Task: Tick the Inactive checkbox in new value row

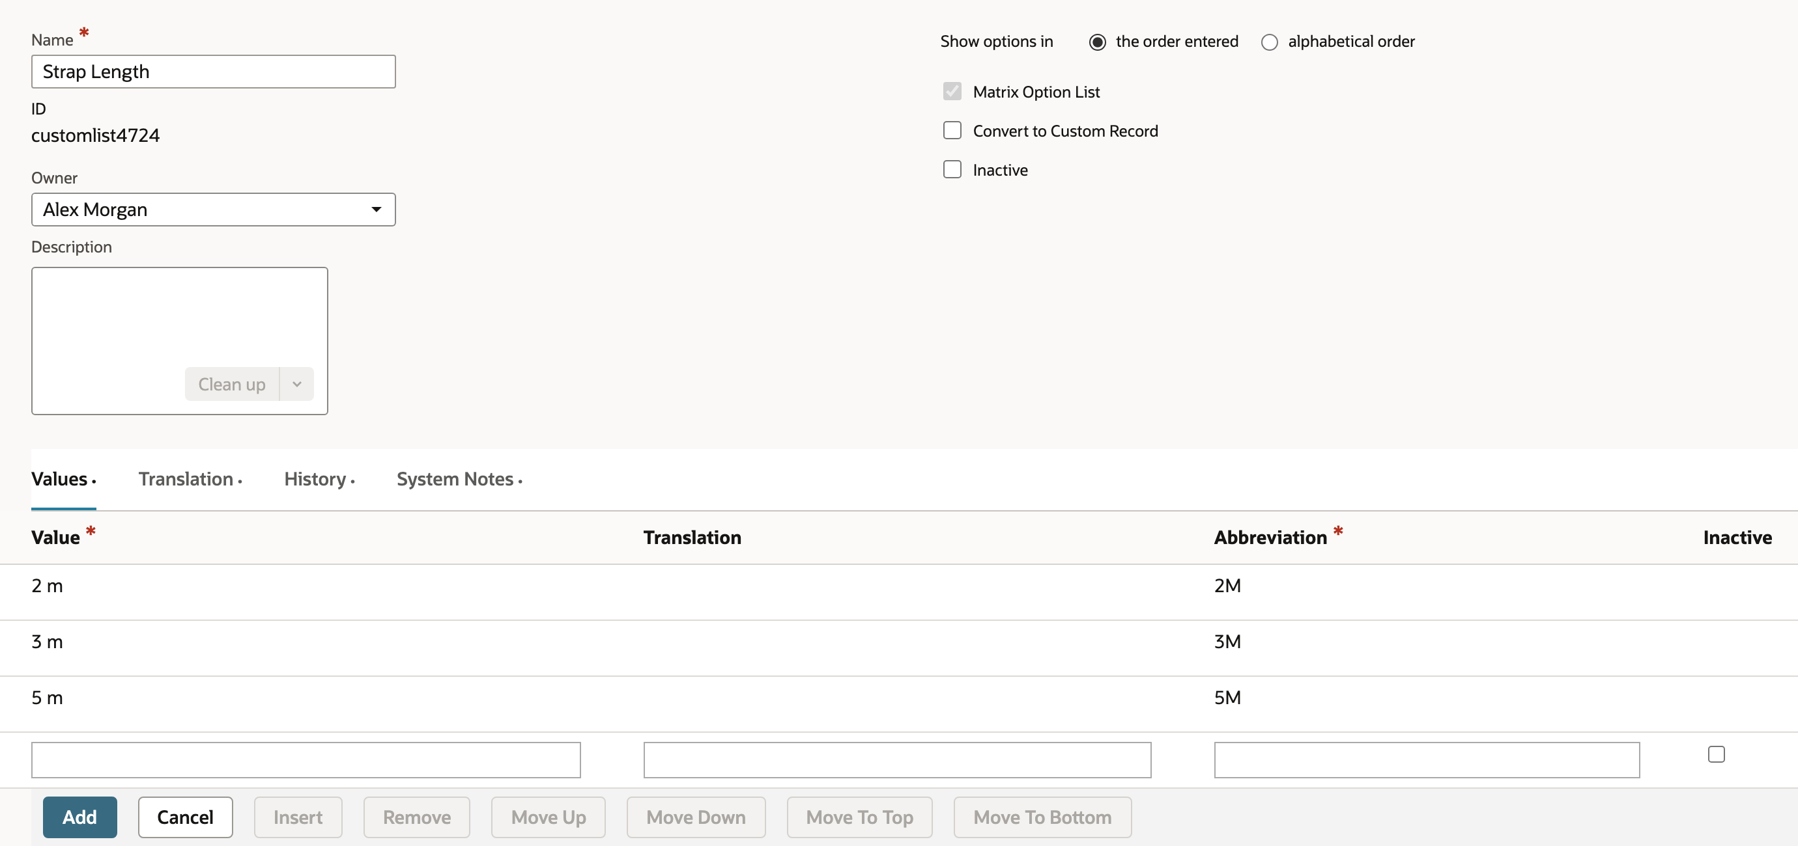Action: [x=1717, y=754]
